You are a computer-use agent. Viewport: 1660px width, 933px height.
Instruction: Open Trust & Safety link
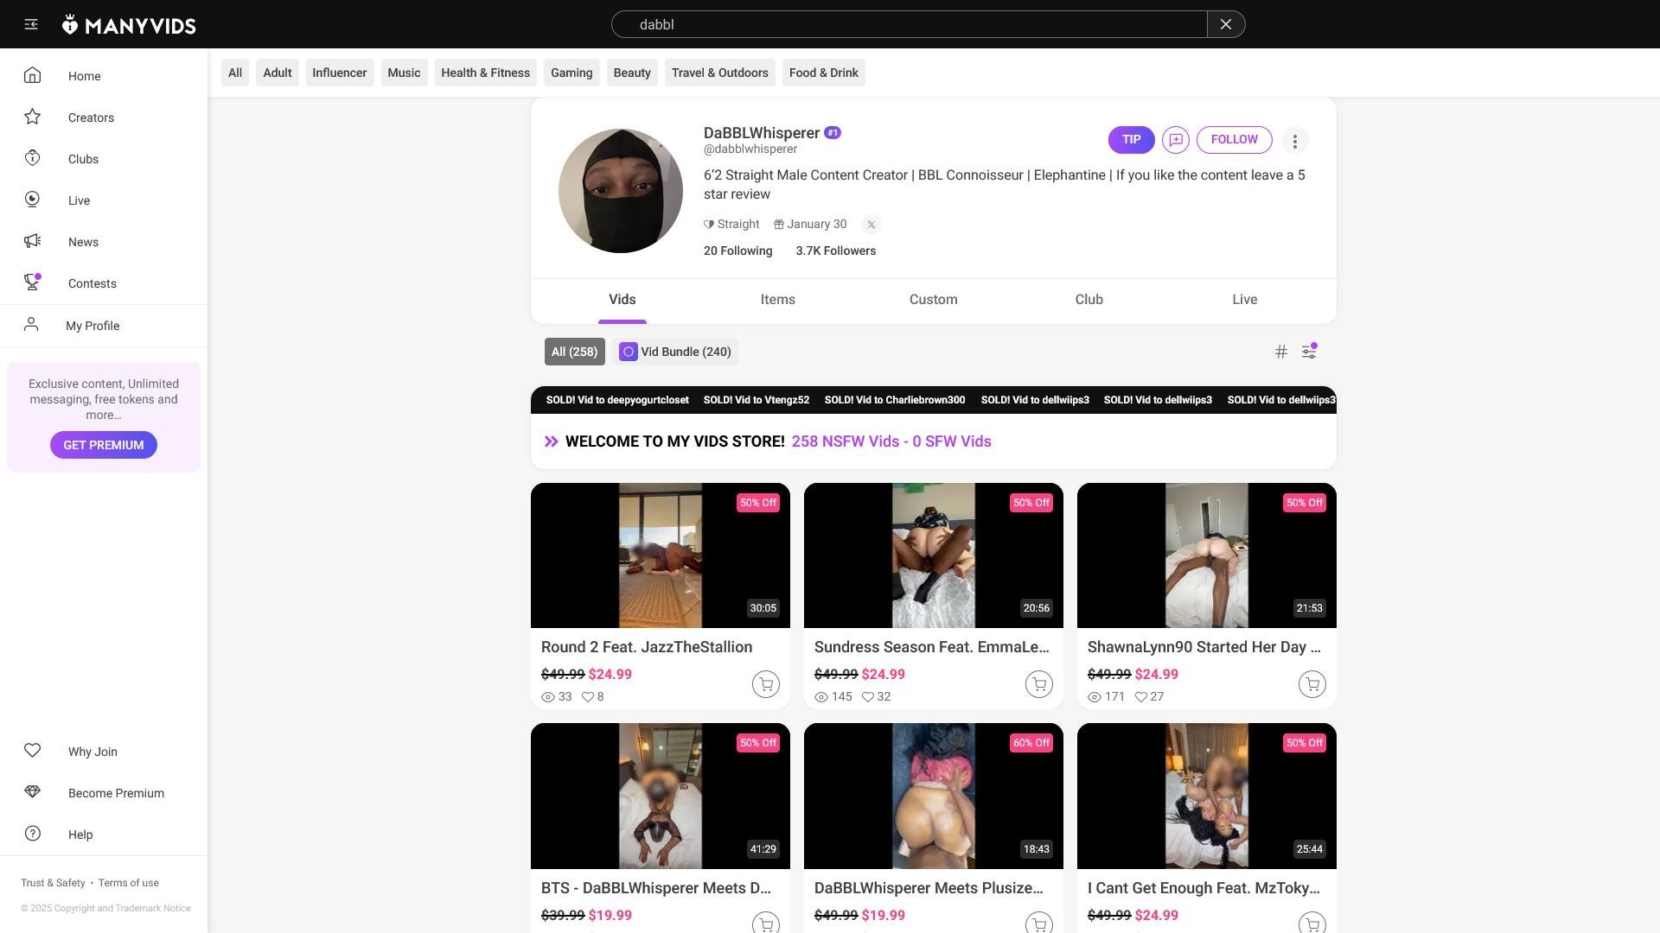(53, 883)
